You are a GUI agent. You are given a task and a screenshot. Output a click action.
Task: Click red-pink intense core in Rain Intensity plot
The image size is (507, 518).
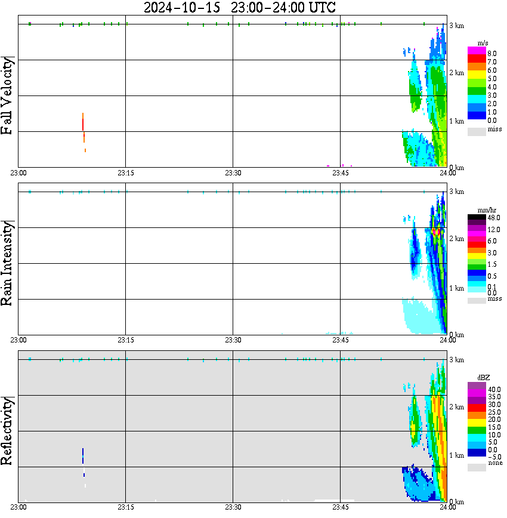[x=436, y=232]
